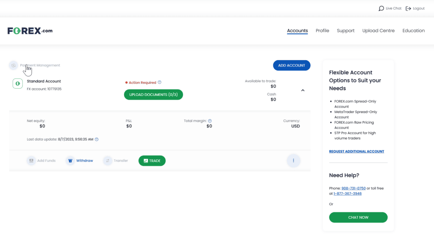Click the Need Help? heading
The width and height of the screenshot is (434, 234).
click(344, 175)
